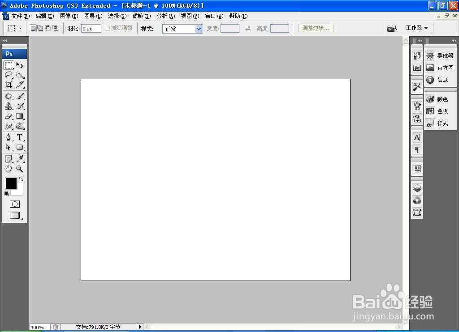Select the Brush tool

[20, 96]
